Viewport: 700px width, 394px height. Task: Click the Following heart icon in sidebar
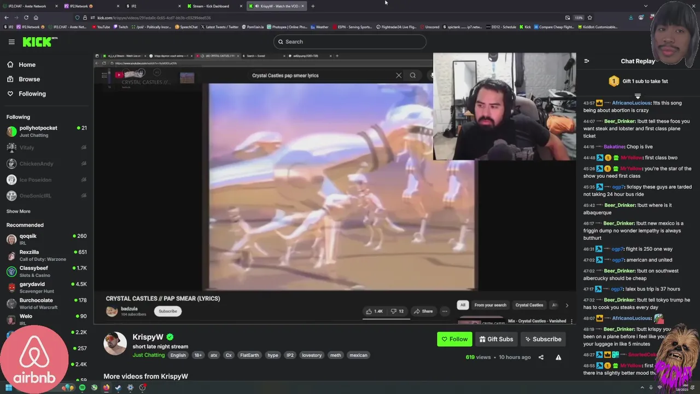point(10,94)
